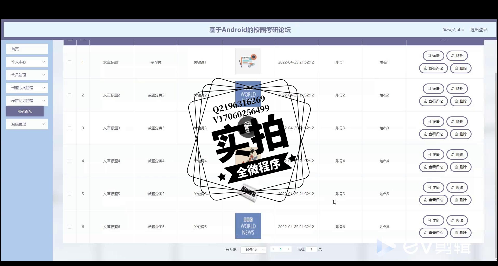
Task: Open the 10条/页 page size dropdown
Action: (x=253, y=250)
